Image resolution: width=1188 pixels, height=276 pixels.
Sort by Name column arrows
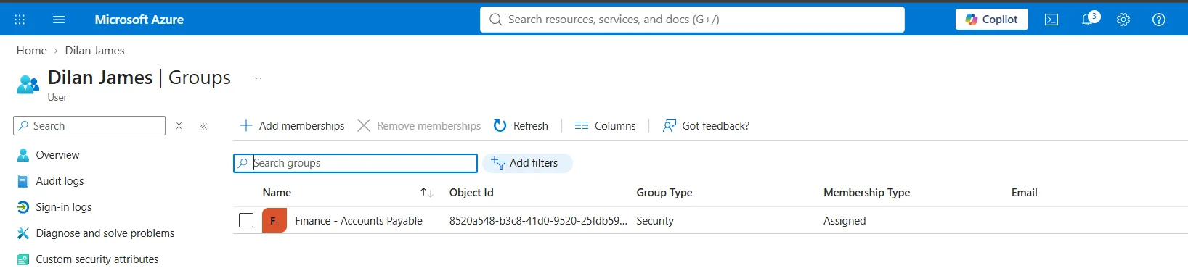tap(426, 193)
